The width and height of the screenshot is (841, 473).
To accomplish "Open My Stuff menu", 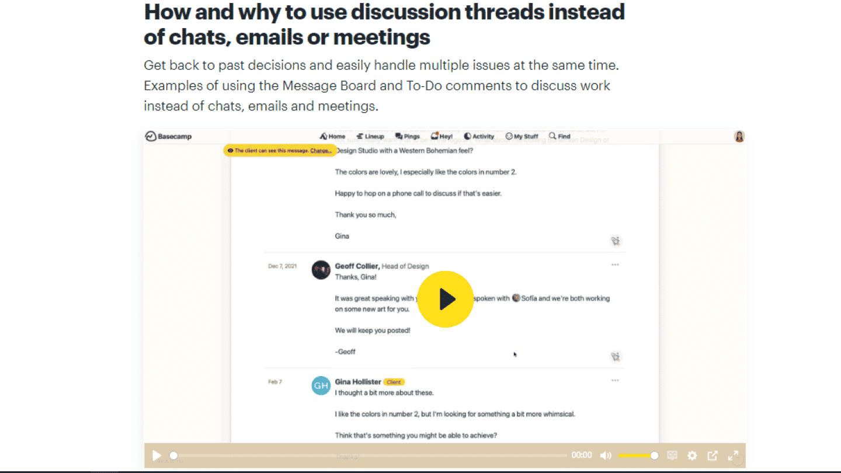I will (522, 136).
